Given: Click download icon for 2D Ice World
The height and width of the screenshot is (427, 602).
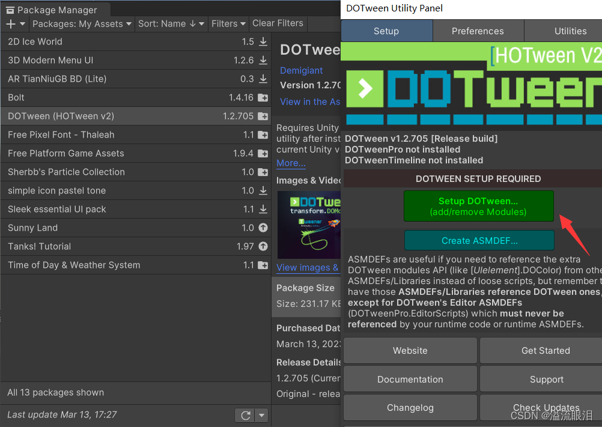Looking at the screenshot, I should click(x=263, y=41).
